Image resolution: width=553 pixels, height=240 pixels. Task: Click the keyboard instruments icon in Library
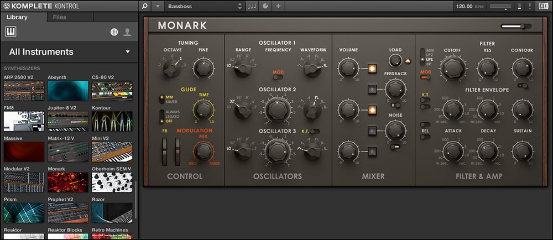11,32
